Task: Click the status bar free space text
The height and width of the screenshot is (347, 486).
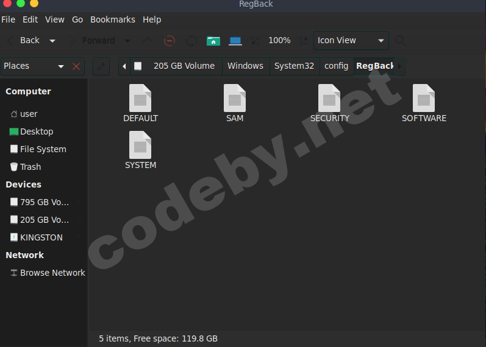Action: [158, 338]
